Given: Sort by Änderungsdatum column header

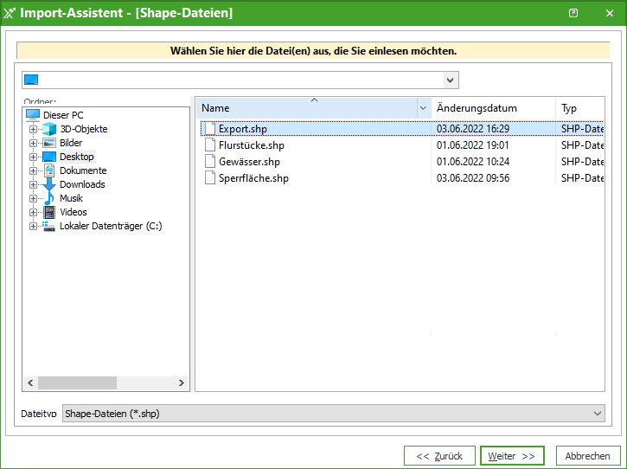Looking at the screenshot, I should coord(493,108).
